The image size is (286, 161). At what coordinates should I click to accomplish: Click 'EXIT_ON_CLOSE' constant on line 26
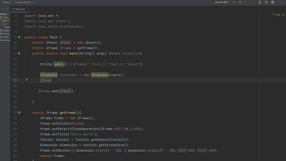click(x=127, y=129)
